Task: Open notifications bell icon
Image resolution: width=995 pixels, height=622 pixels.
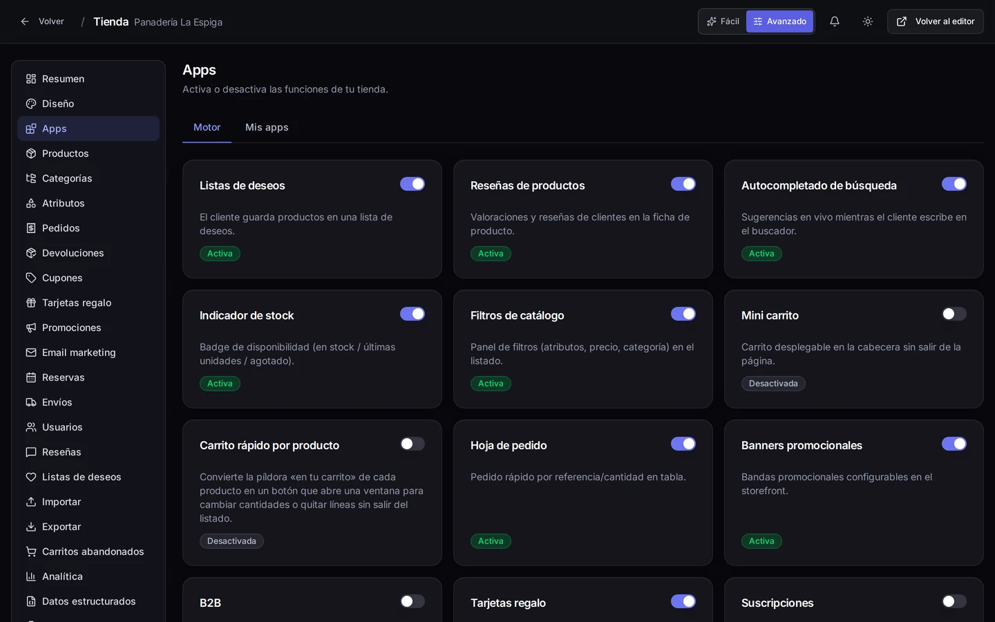Action: 835,21
